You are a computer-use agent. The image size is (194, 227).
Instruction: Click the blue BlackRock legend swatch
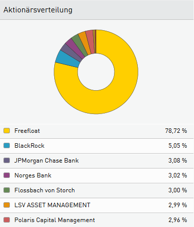(6, 146)
